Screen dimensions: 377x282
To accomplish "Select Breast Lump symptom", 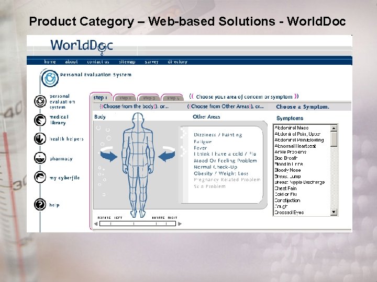I will [x=287, y=177].
